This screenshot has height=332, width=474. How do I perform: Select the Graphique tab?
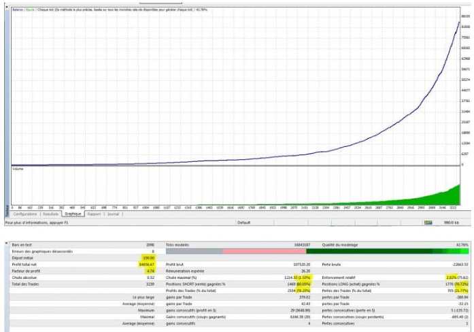74,214
